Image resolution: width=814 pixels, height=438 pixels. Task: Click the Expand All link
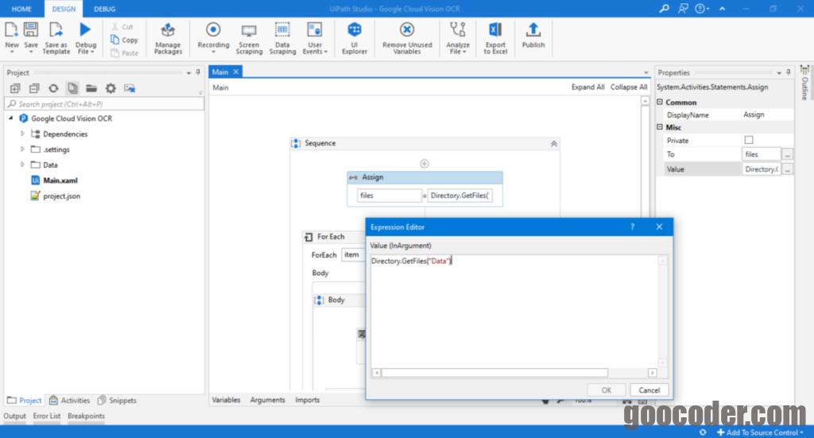pos(587,87)
